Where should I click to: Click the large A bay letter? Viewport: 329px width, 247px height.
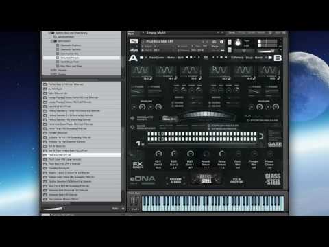click(133, 58)
